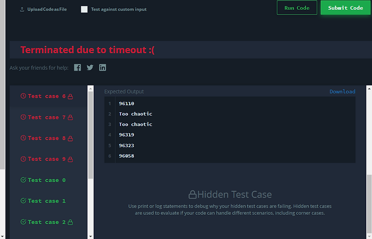Click the output panel scrollbar thumb
The image size is (372, 239).
[369, 204]
